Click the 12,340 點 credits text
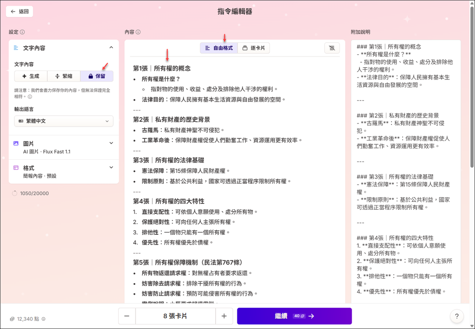The height and width of the screenshot is (329, 475). click(x=28, y=319)
